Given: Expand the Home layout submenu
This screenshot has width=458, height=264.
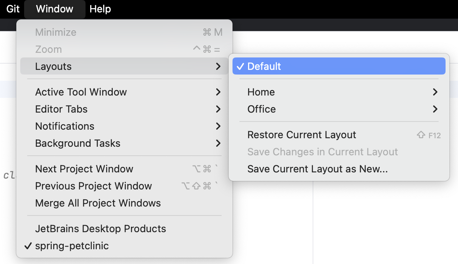Looking at the screenshot, I should click(x=261, y=92).
